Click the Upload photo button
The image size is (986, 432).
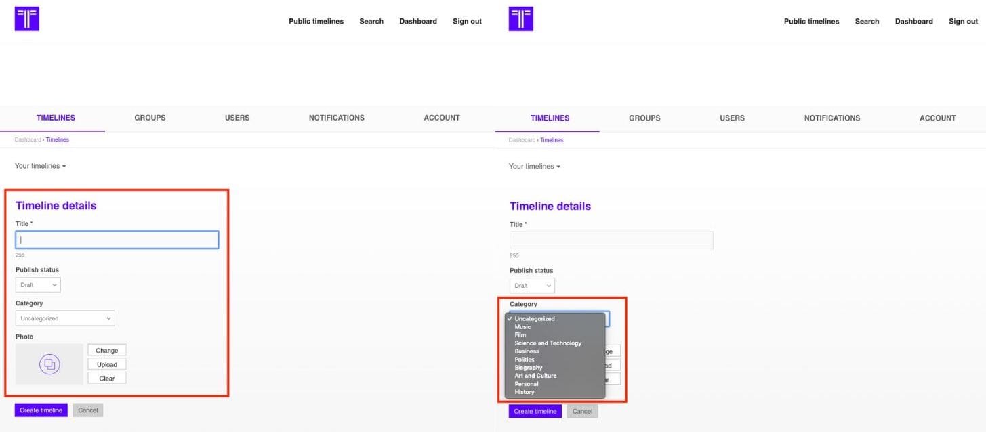coord(106,364)
